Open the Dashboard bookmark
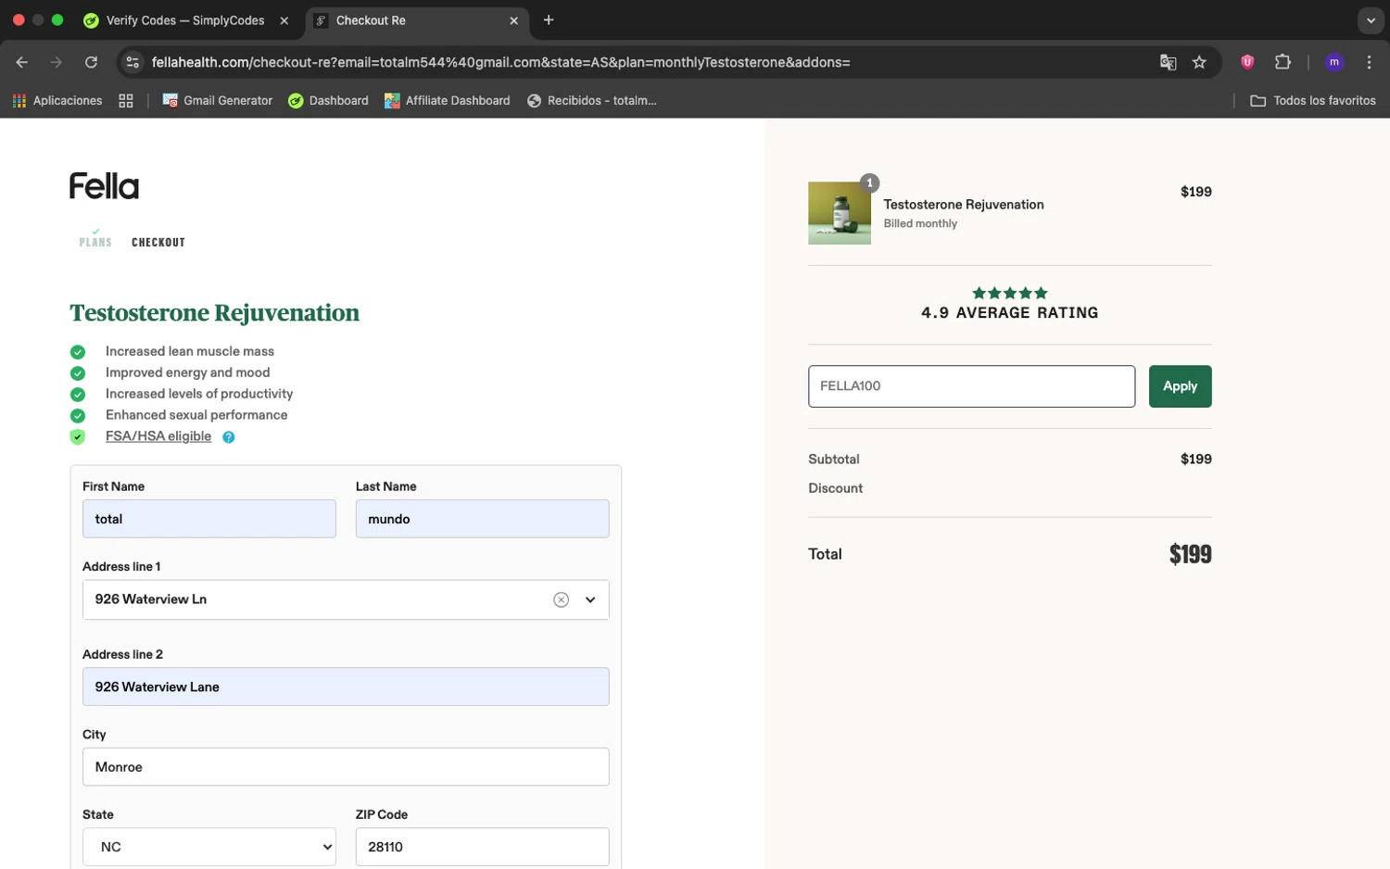 tap(328, 100)
